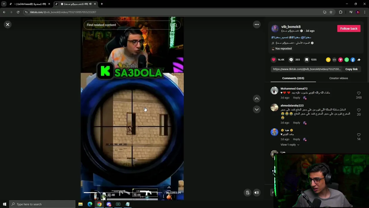Close the TikTok video viewer
This screenshot has height=208, width=369.
(x=8, y=25)
